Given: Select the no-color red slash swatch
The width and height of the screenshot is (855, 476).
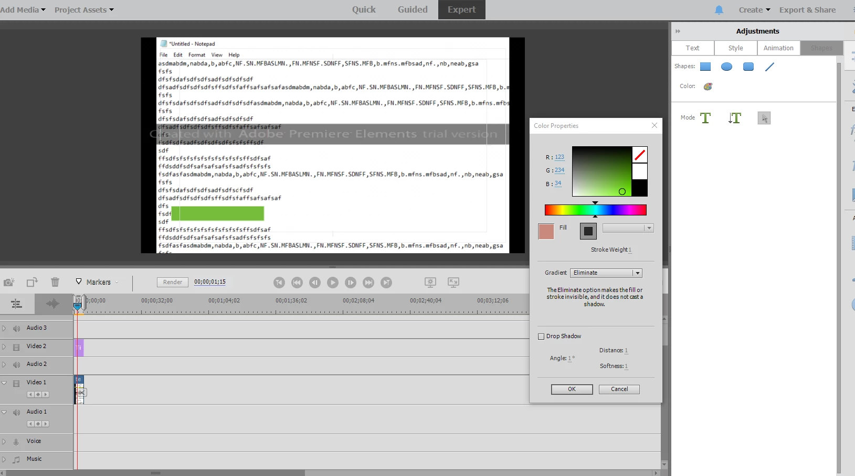Looking at the screenshot, I should pyautogui.click(x=640, y=155).
